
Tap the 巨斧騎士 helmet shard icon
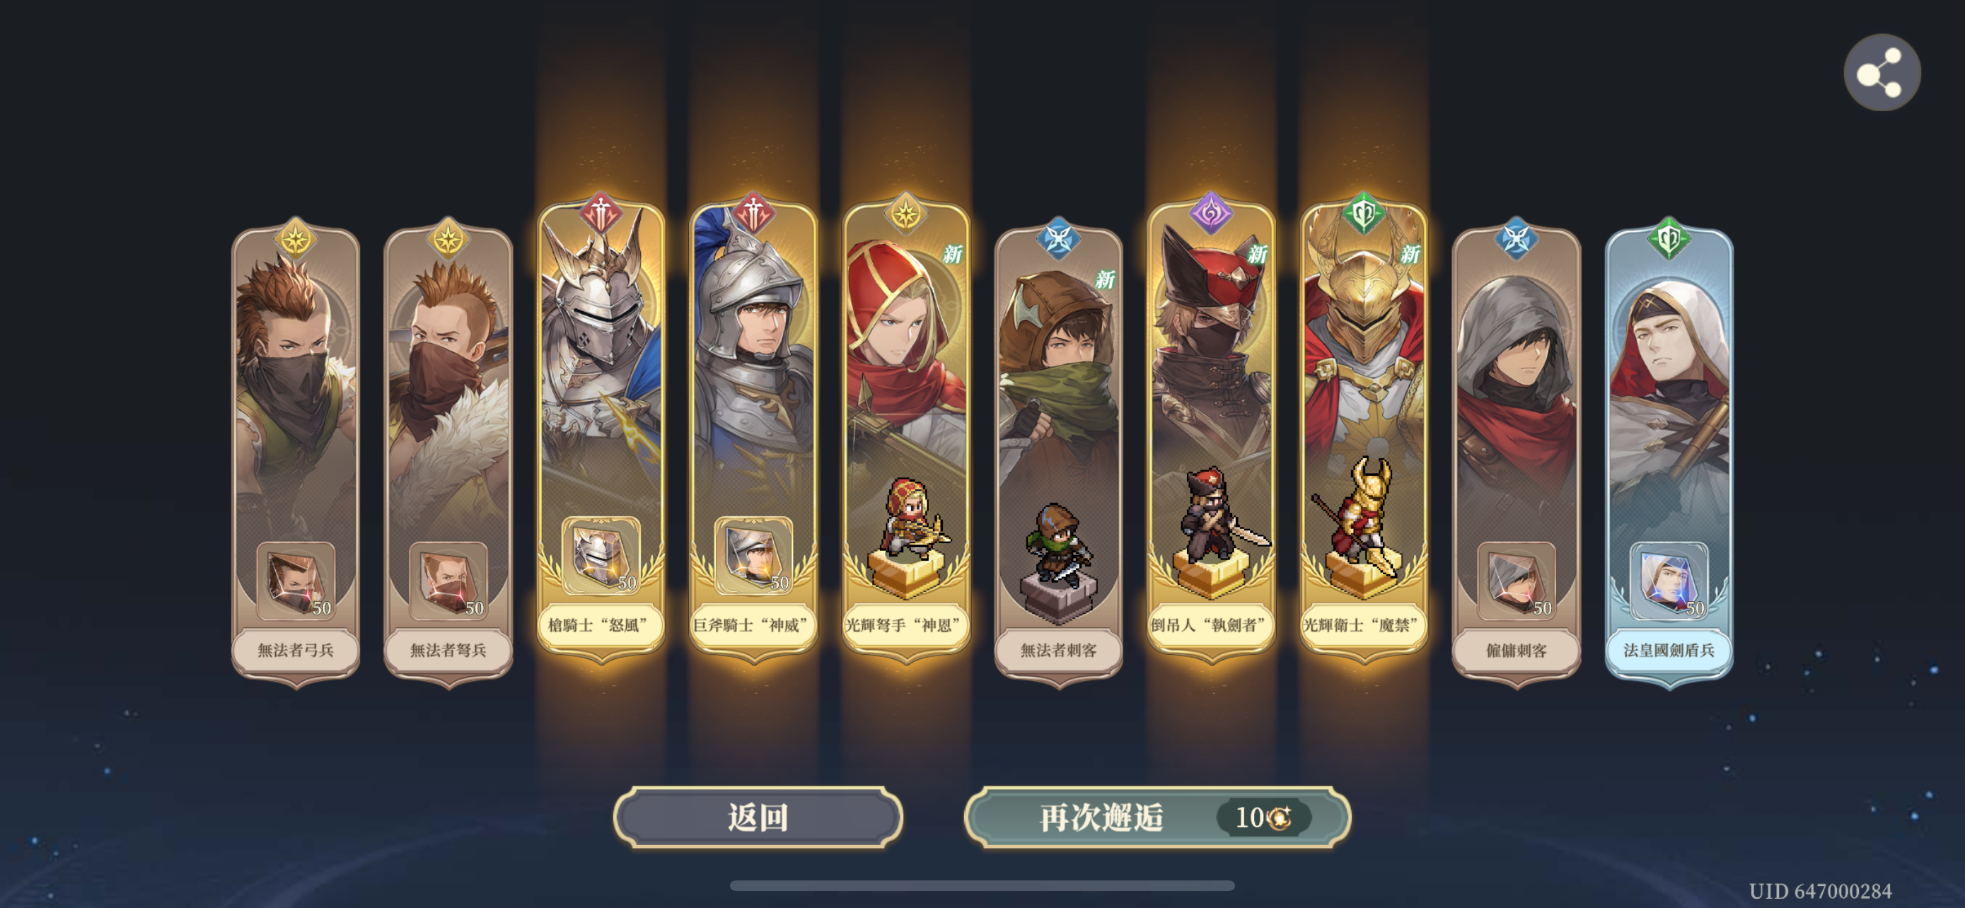(x=753, y=556)
